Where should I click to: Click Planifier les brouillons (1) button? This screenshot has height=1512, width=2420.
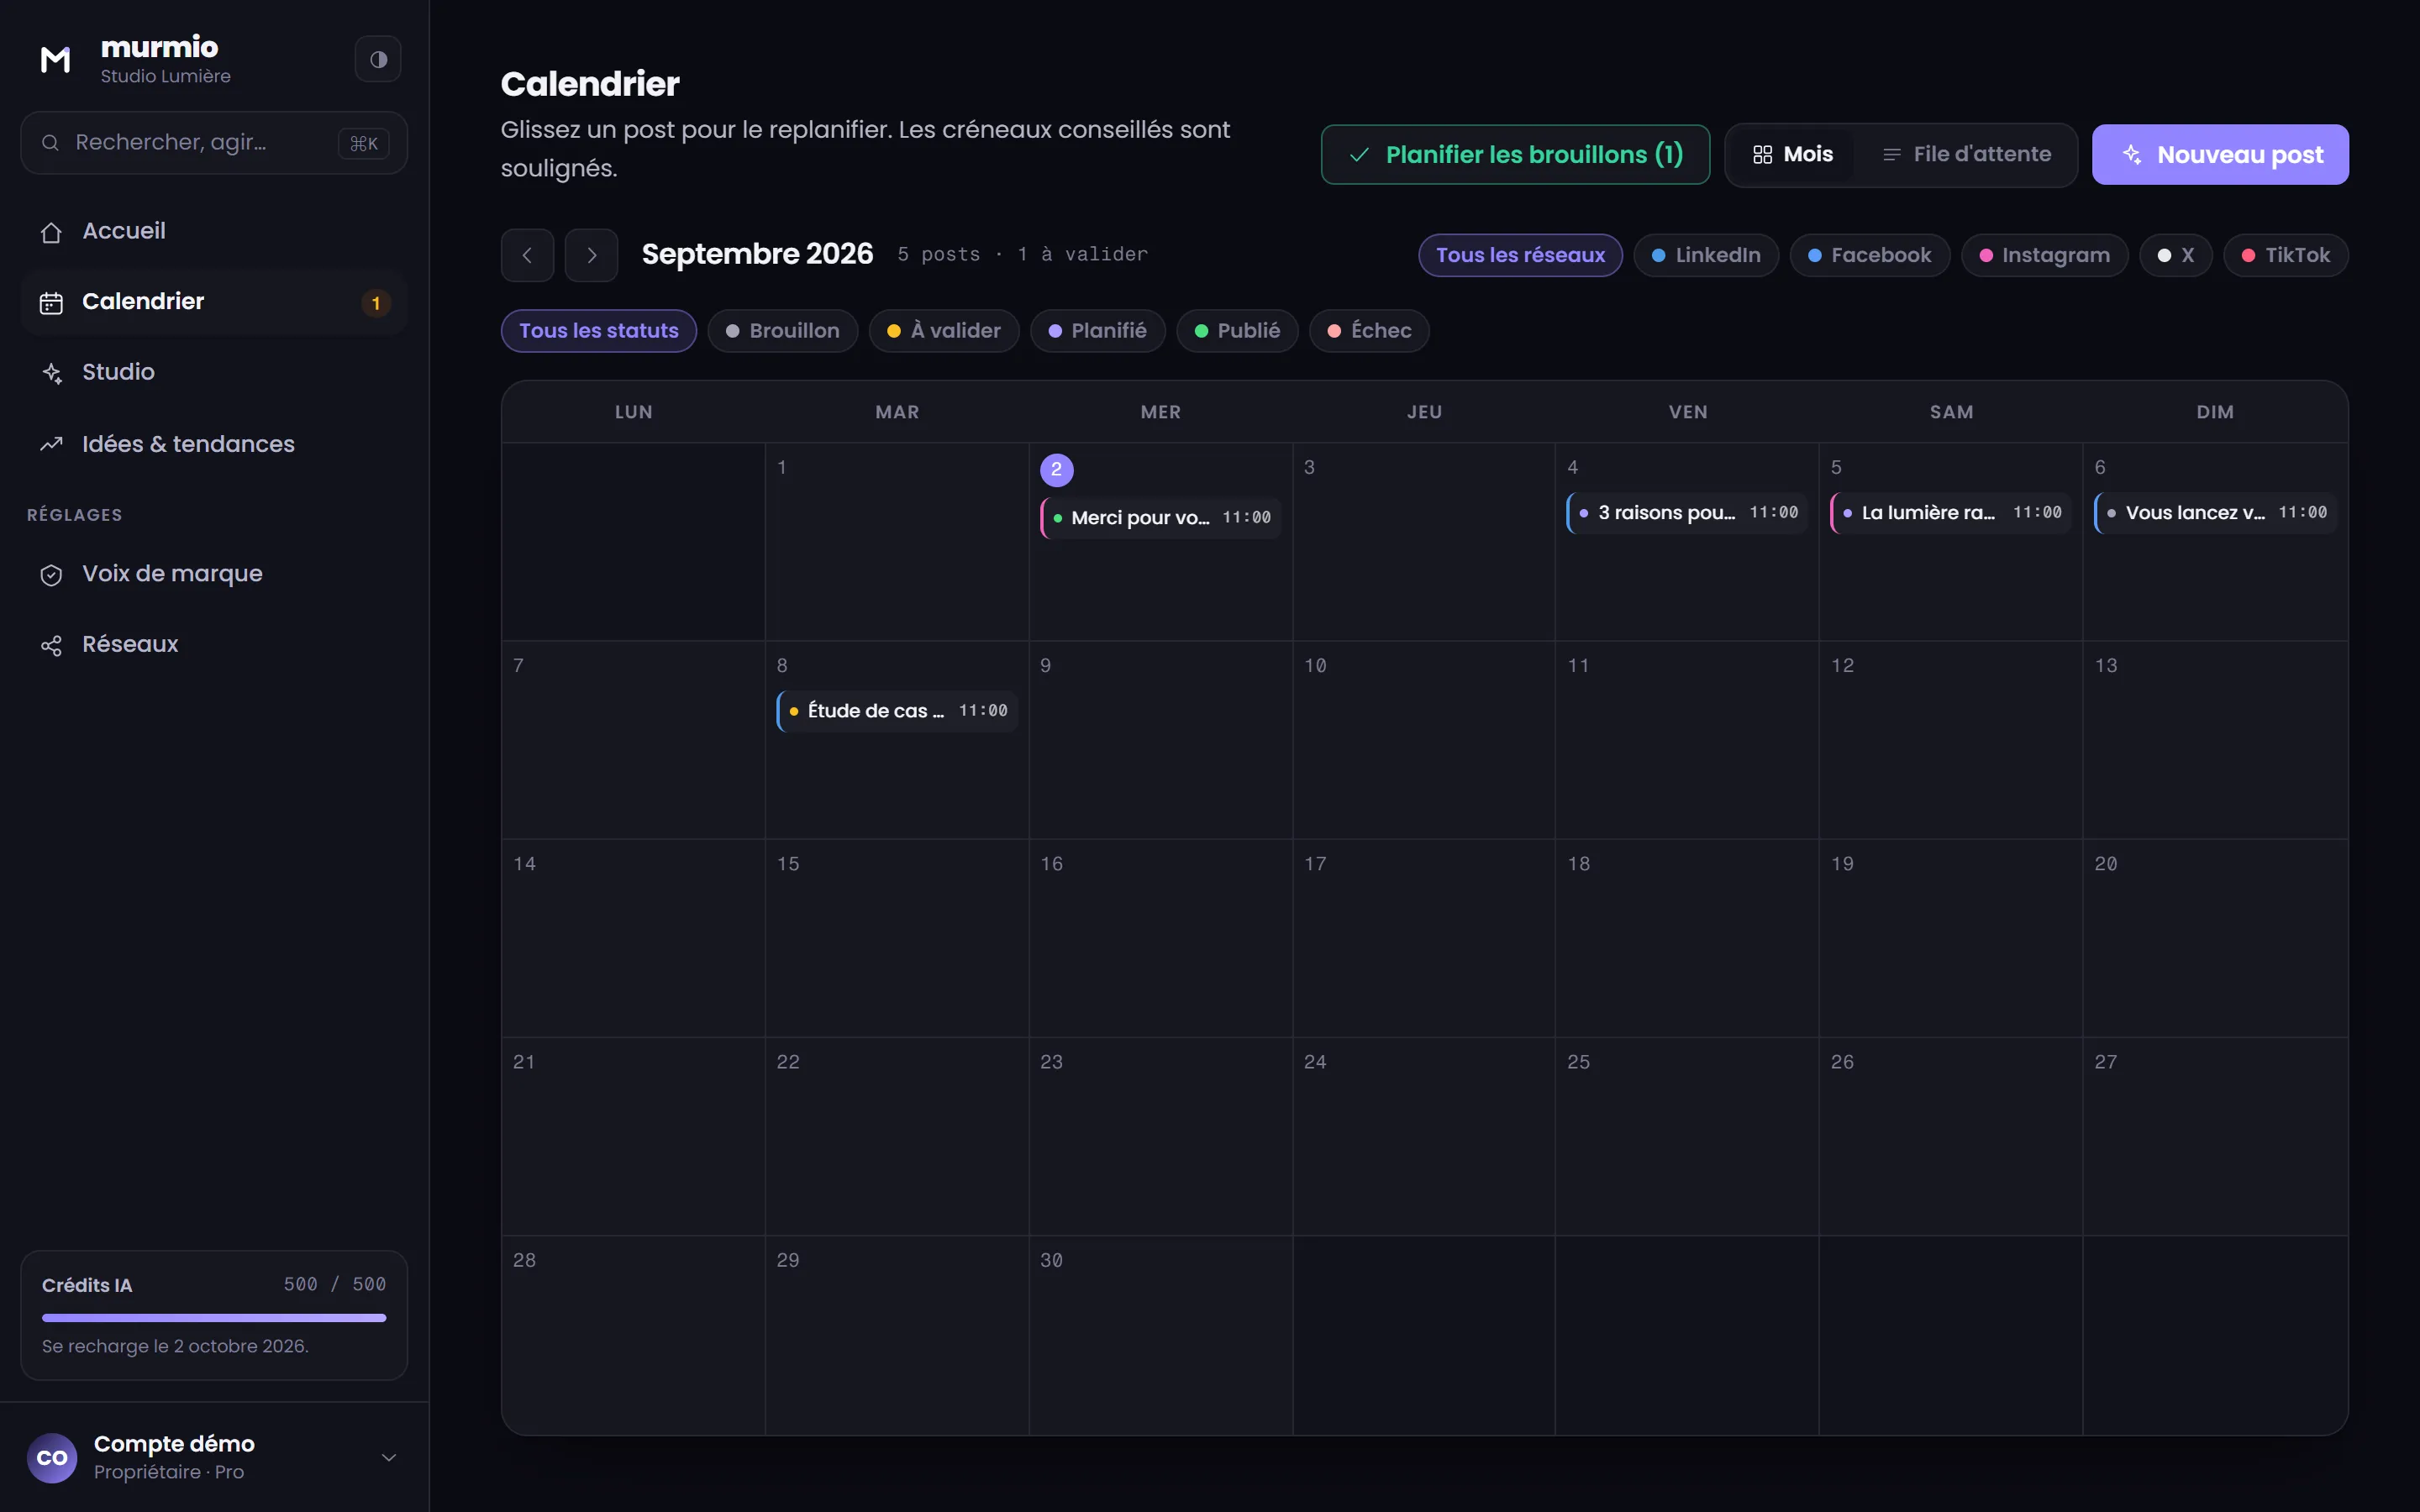(x=1515, y=155)
